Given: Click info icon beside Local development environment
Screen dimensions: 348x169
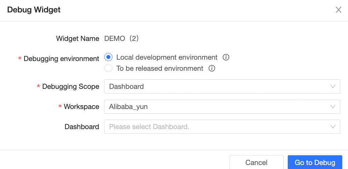Looking at the screenshot, I should 226,57.
